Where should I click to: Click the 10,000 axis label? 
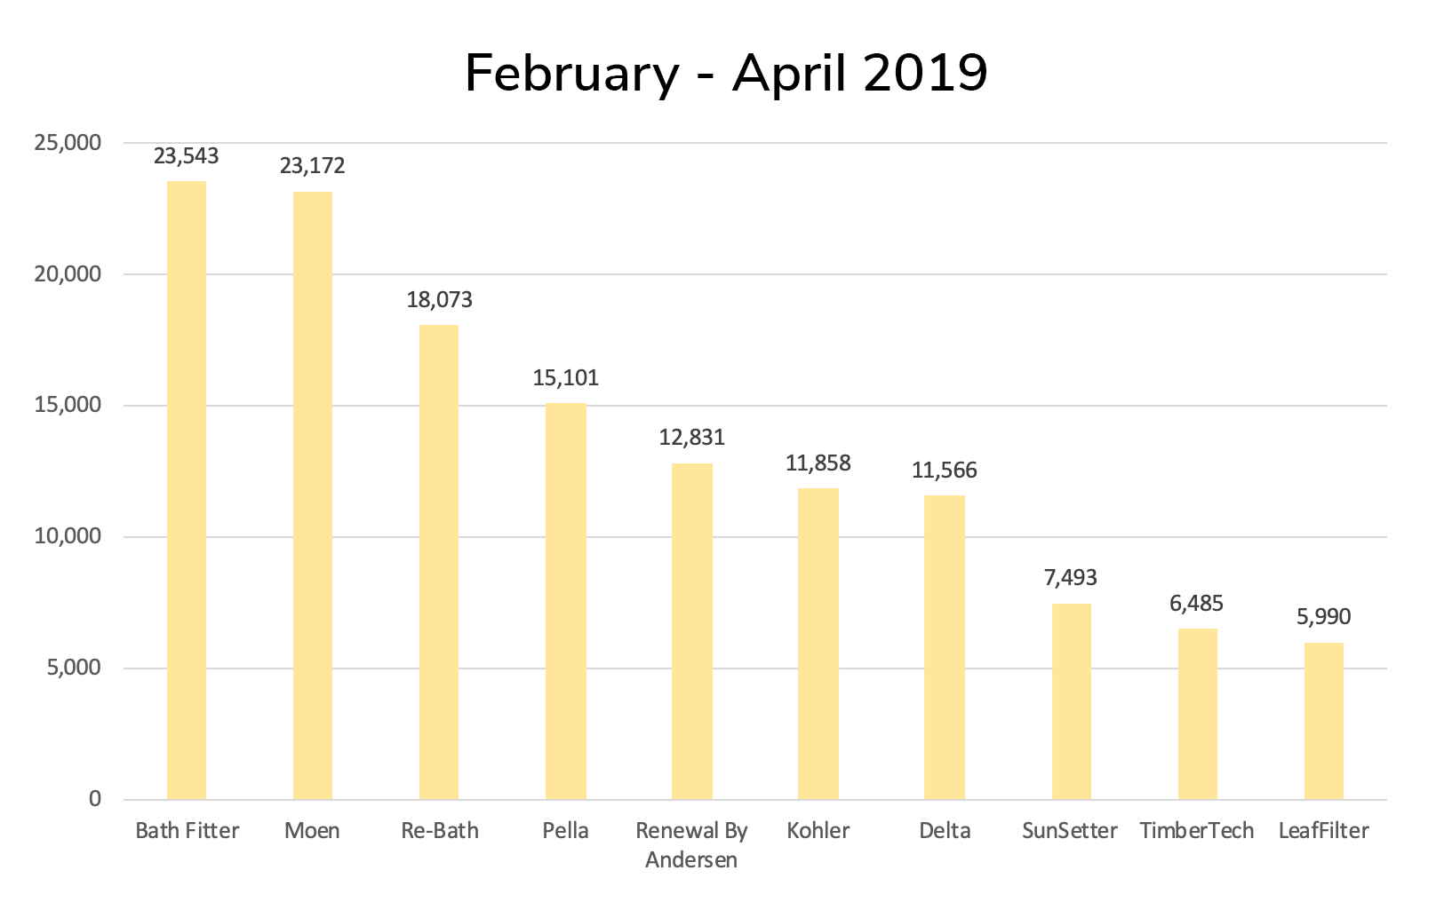click(x=69, y=537)
